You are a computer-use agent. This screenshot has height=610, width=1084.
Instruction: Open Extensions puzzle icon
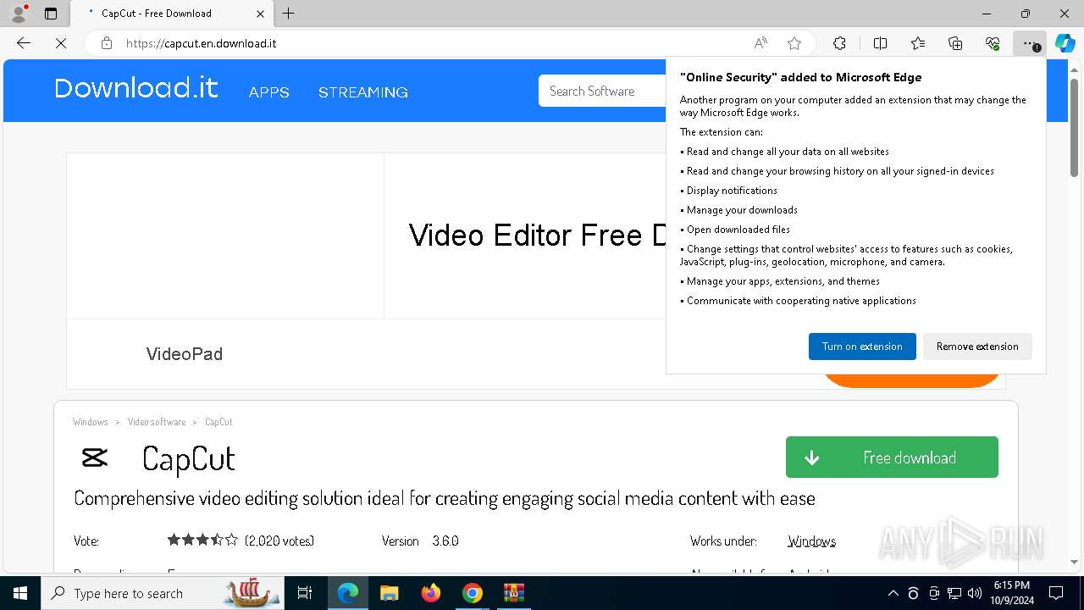tap(839, 43)
